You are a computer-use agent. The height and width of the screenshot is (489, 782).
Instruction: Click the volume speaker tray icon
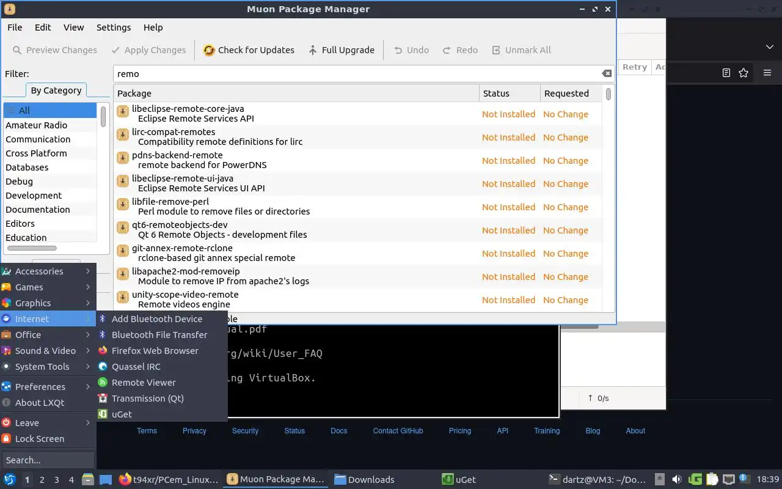(x=677, y=479)
